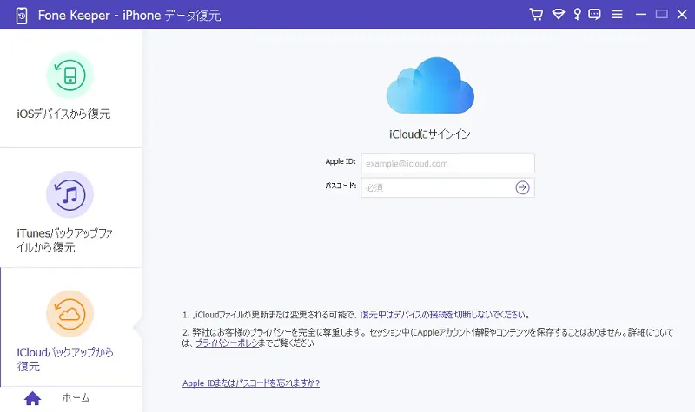Open the hamburger menu in the title bar
The image size is (695, 412).
point(617,15)
